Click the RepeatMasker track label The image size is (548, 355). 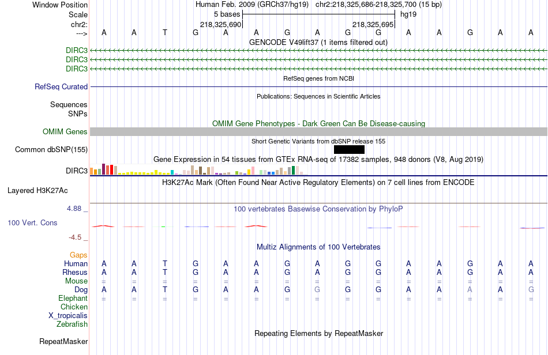click(63, 341)
